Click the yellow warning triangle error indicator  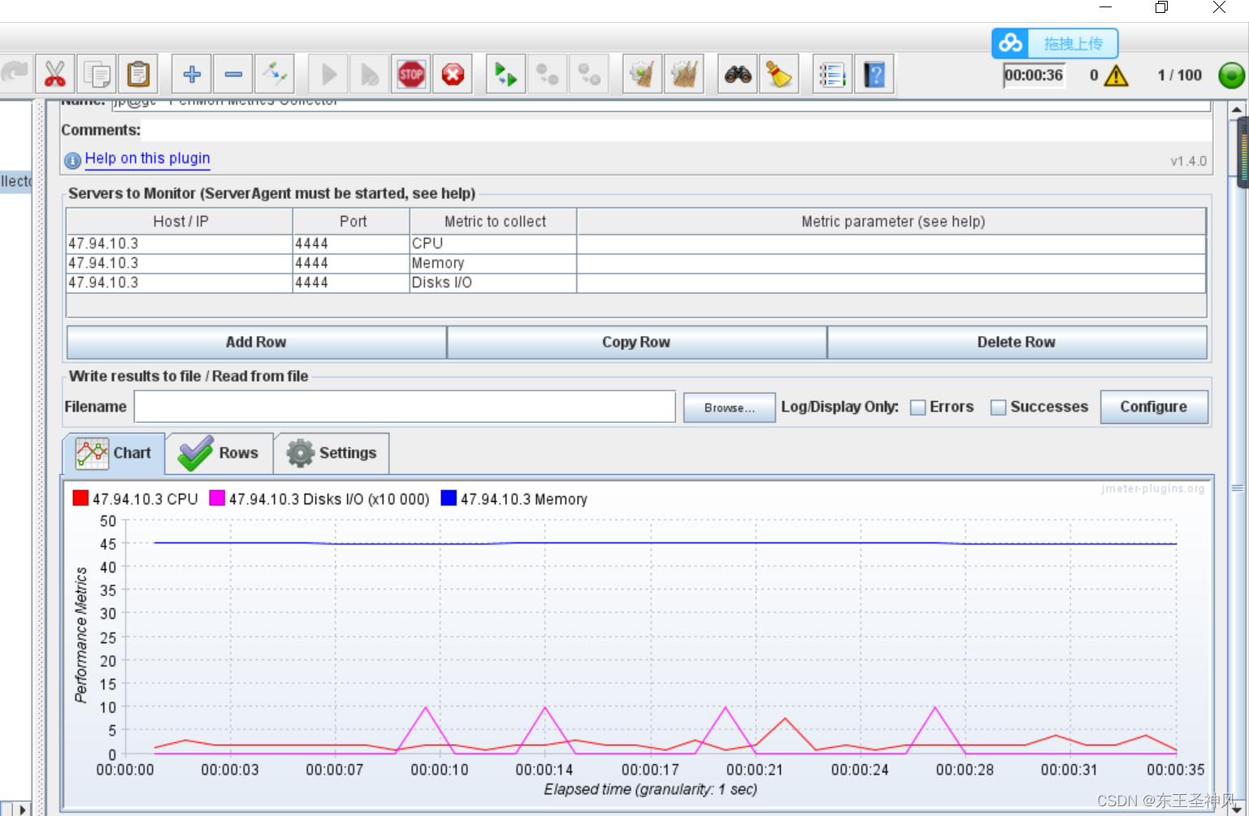[1117, 76]
